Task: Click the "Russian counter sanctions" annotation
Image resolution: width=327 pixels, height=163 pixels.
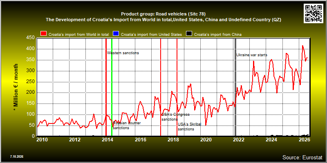Action: (127, 126)
